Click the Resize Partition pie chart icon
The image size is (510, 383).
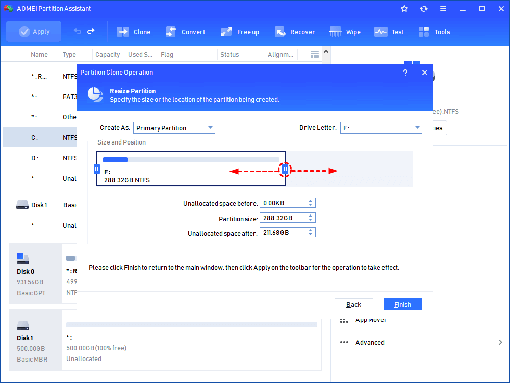click(95, 95)
